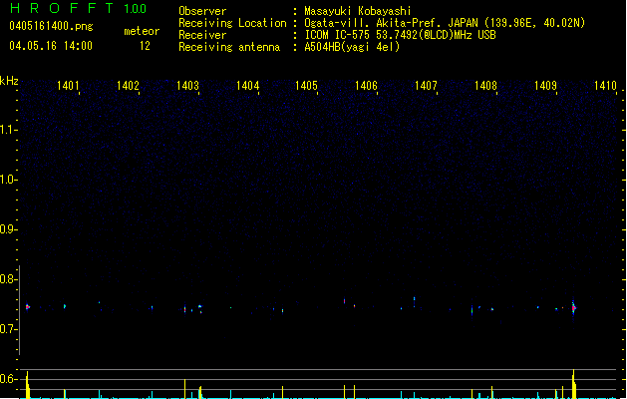Screen dimensions: 627x399
Task: Click the 1406 time axis label
Action: click(x=366, y=86)
